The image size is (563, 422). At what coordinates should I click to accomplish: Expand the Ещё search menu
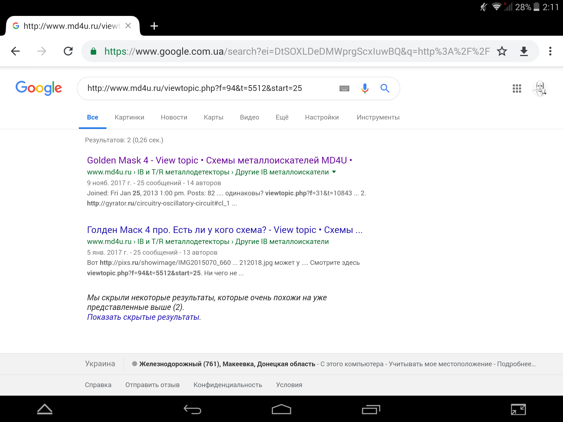click(x=282, y=117)
